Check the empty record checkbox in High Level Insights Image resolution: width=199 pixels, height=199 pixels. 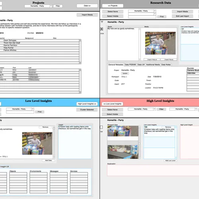tap(101, 127)
